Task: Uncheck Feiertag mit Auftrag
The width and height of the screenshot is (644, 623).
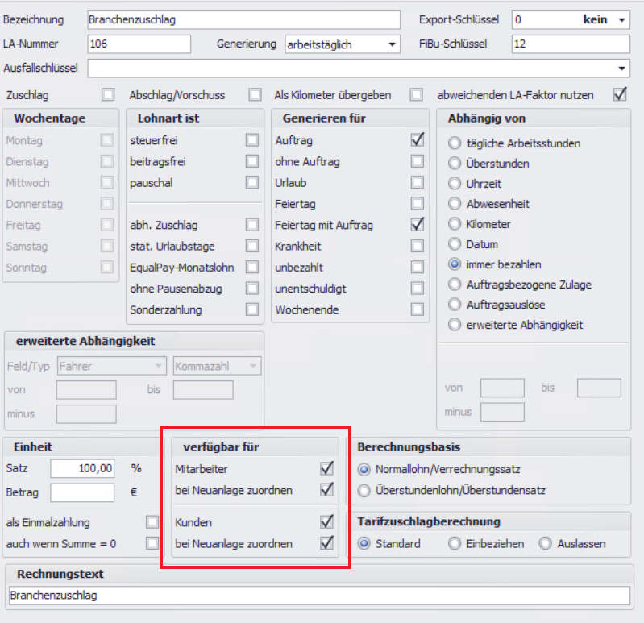Action: pyautogui.click(x=417, y=225)
